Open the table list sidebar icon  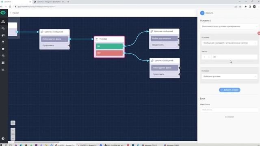click(x=3, y=63)
